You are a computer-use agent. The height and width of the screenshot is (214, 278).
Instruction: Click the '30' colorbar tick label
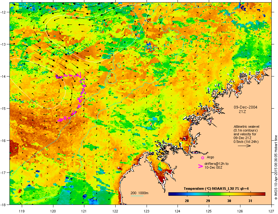(229, 201)
